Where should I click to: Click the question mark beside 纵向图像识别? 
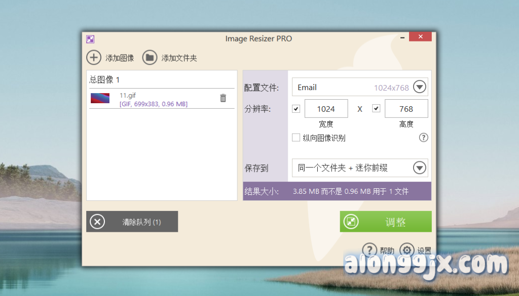[x=424, y=138]
